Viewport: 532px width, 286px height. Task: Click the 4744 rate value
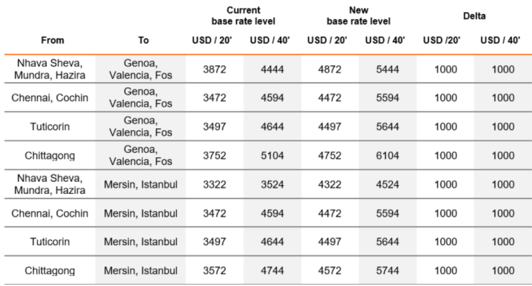coord(271,271)
